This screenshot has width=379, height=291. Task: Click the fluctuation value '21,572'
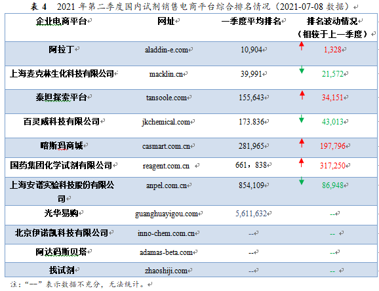[x=332, y=73]
